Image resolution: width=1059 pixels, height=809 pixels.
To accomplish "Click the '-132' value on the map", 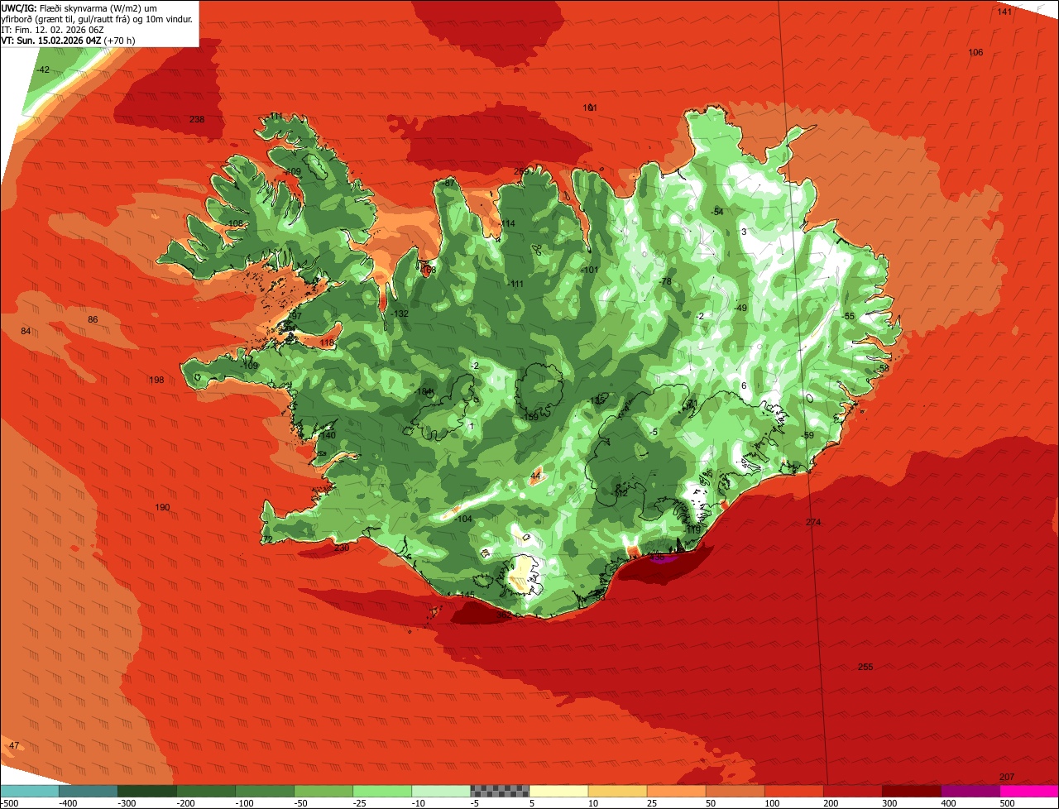I will point(400,314).
